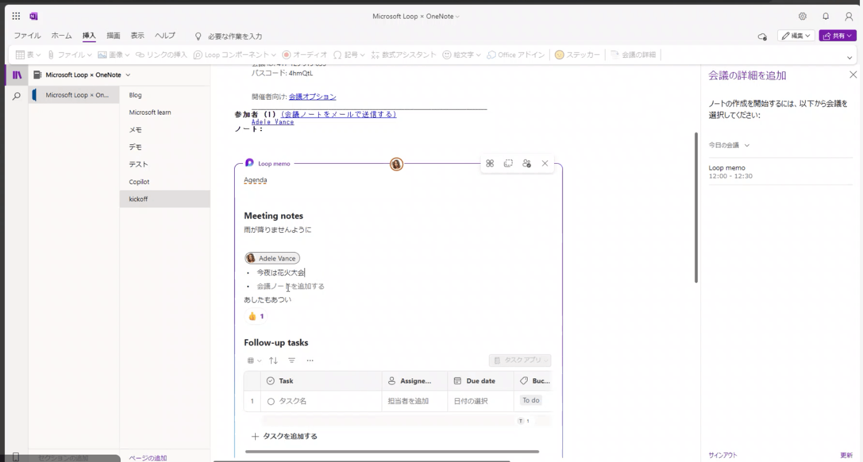This screenshot has width=863, height=462.
Task: Switch to the View tab
Action: point(137,36)
